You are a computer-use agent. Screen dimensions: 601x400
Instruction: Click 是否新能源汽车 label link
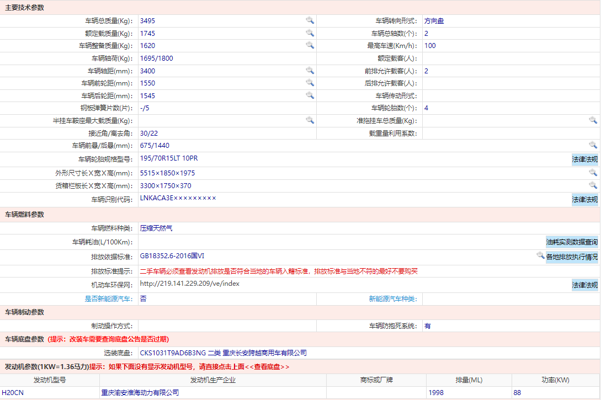tap(109, 299)
